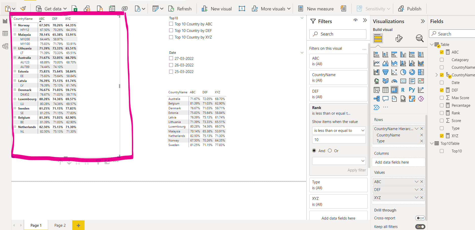Switch to the Data table view icon
This screenshot has width=475, height=230.
[5, 33]
